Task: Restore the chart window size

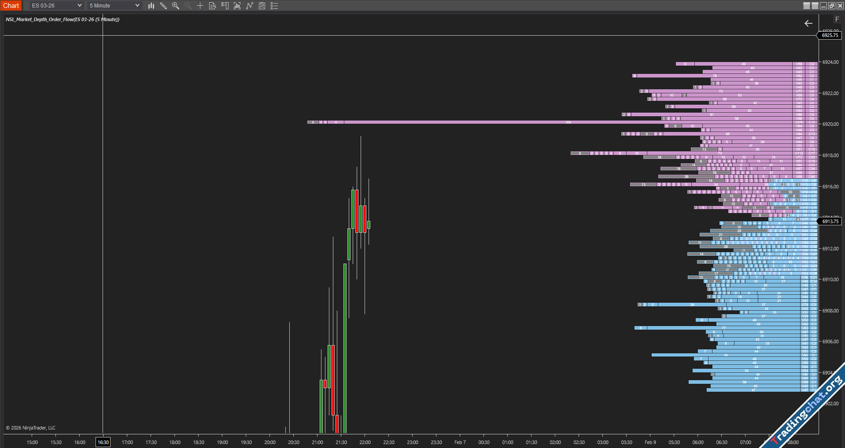Action: click(x=831, y=6)
